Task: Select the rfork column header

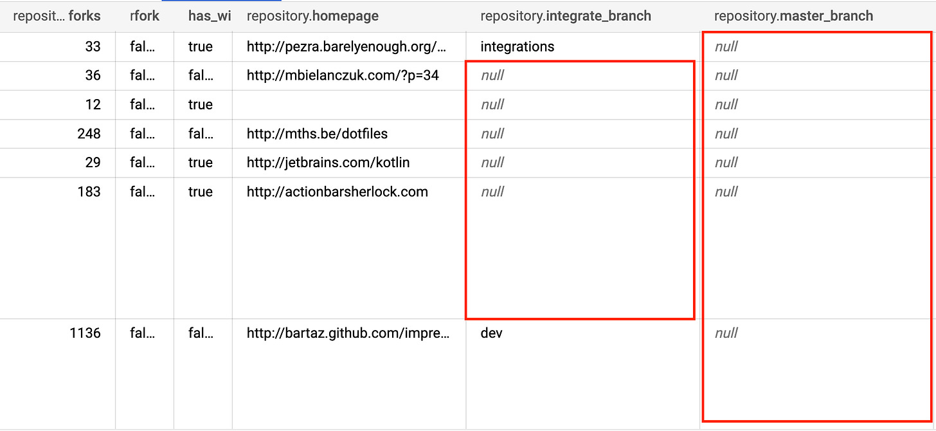Action: pyautogui.click(x=145, y=16)
